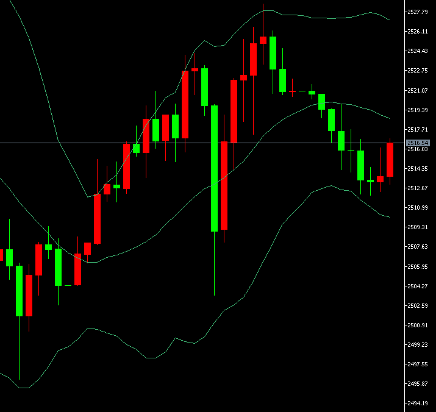Click the 2497.55 price scale label
Viewport: 436px width, 412px height.
click(x=418, y=364)
